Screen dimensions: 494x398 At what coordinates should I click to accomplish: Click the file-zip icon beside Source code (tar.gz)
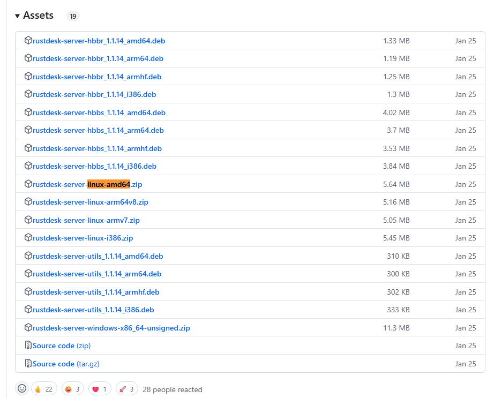click(28, 364)
